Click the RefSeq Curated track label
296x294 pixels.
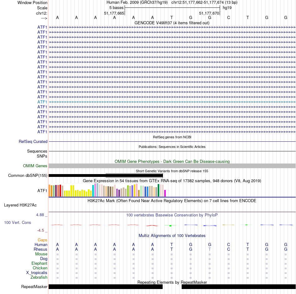pos(33,141)
